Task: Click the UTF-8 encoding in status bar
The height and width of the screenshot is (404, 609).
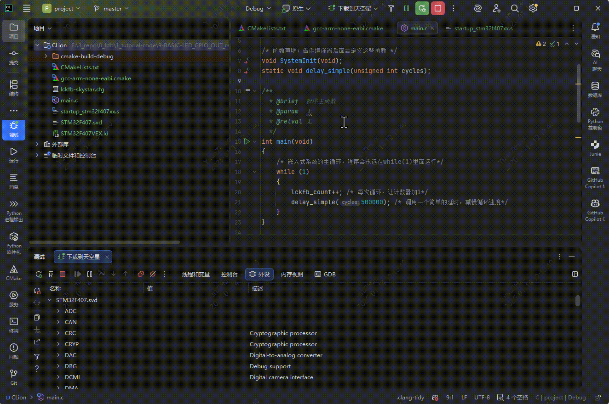Action: [x=482, y=398]
